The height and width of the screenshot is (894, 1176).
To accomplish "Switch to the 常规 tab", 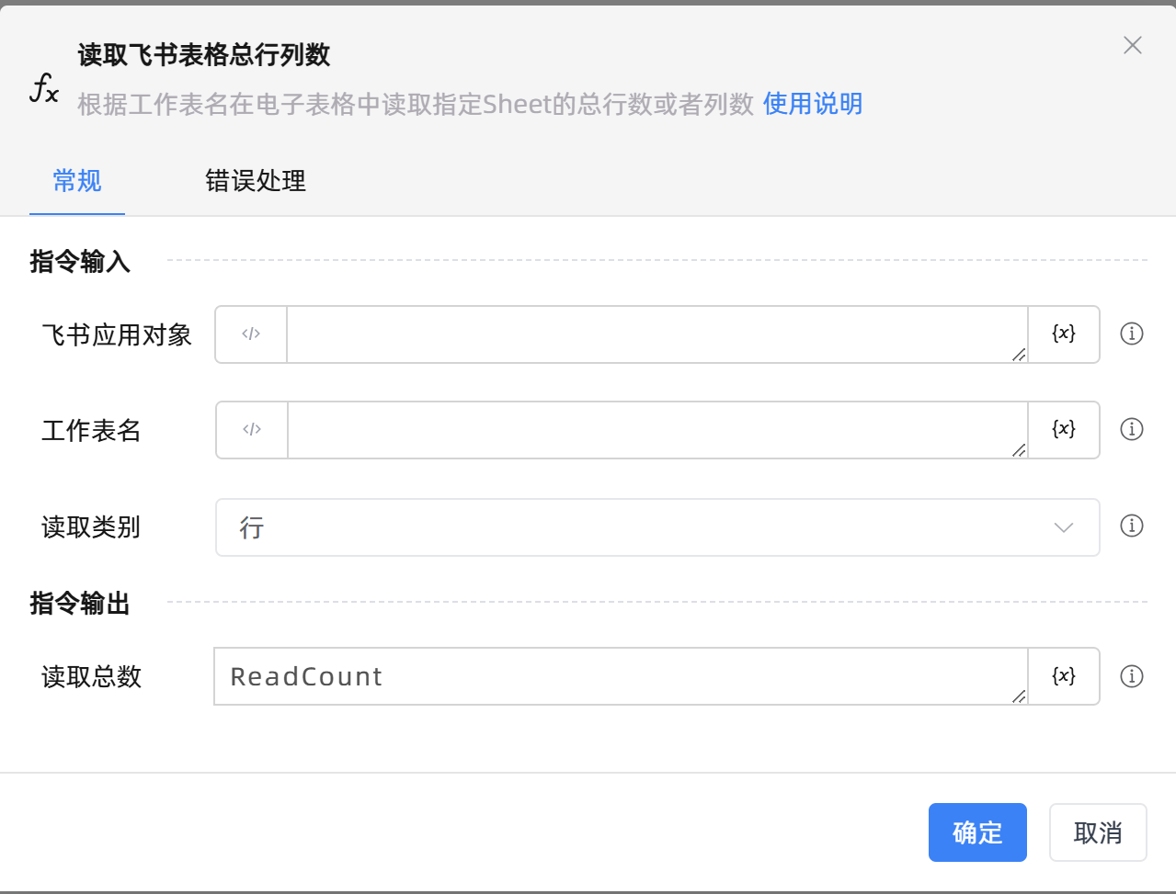I will pos(77,181).
